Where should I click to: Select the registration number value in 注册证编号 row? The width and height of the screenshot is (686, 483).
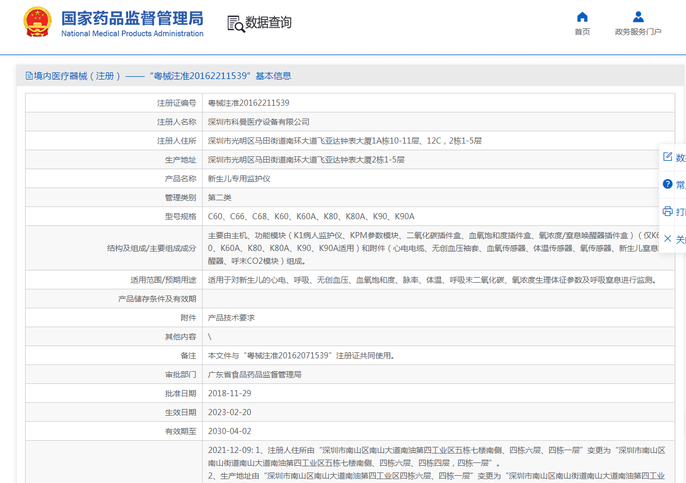248,103
